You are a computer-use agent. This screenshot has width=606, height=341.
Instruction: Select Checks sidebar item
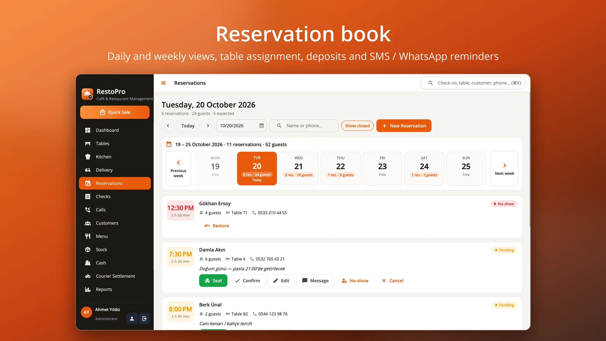[x=115, y=196]
